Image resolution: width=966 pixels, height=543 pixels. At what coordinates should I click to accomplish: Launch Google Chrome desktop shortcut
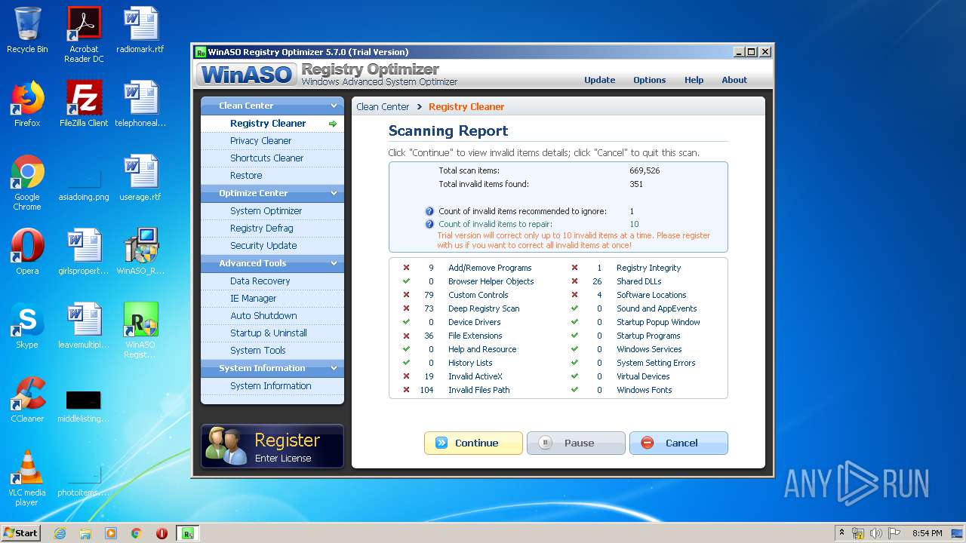coord(27,183)
